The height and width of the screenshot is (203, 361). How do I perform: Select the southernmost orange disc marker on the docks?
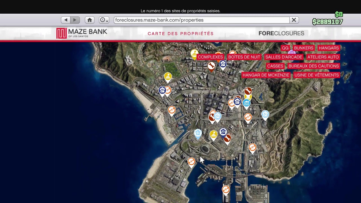point(226,190)
